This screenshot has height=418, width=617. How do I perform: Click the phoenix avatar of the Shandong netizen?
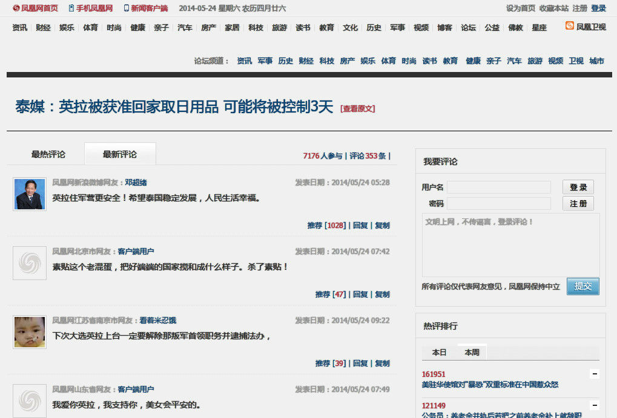point(28,401)
